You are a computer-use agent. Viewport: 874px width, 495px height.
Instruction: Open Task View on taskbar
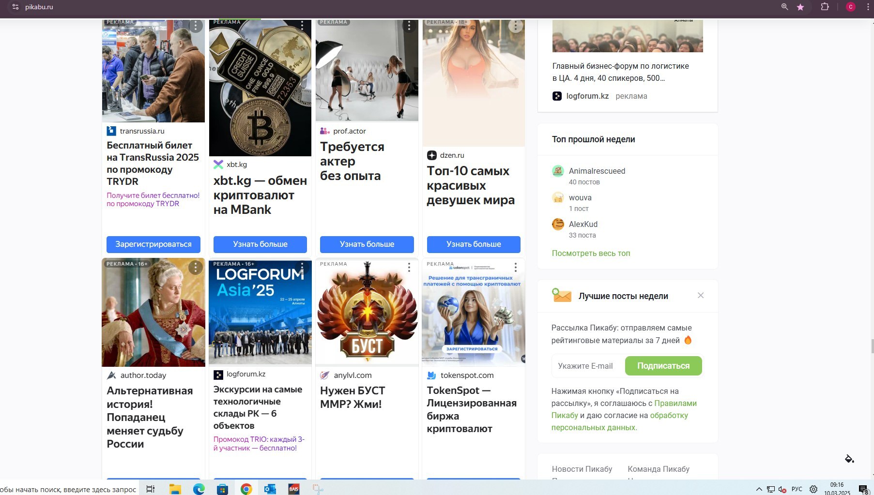tap(151, 489)
